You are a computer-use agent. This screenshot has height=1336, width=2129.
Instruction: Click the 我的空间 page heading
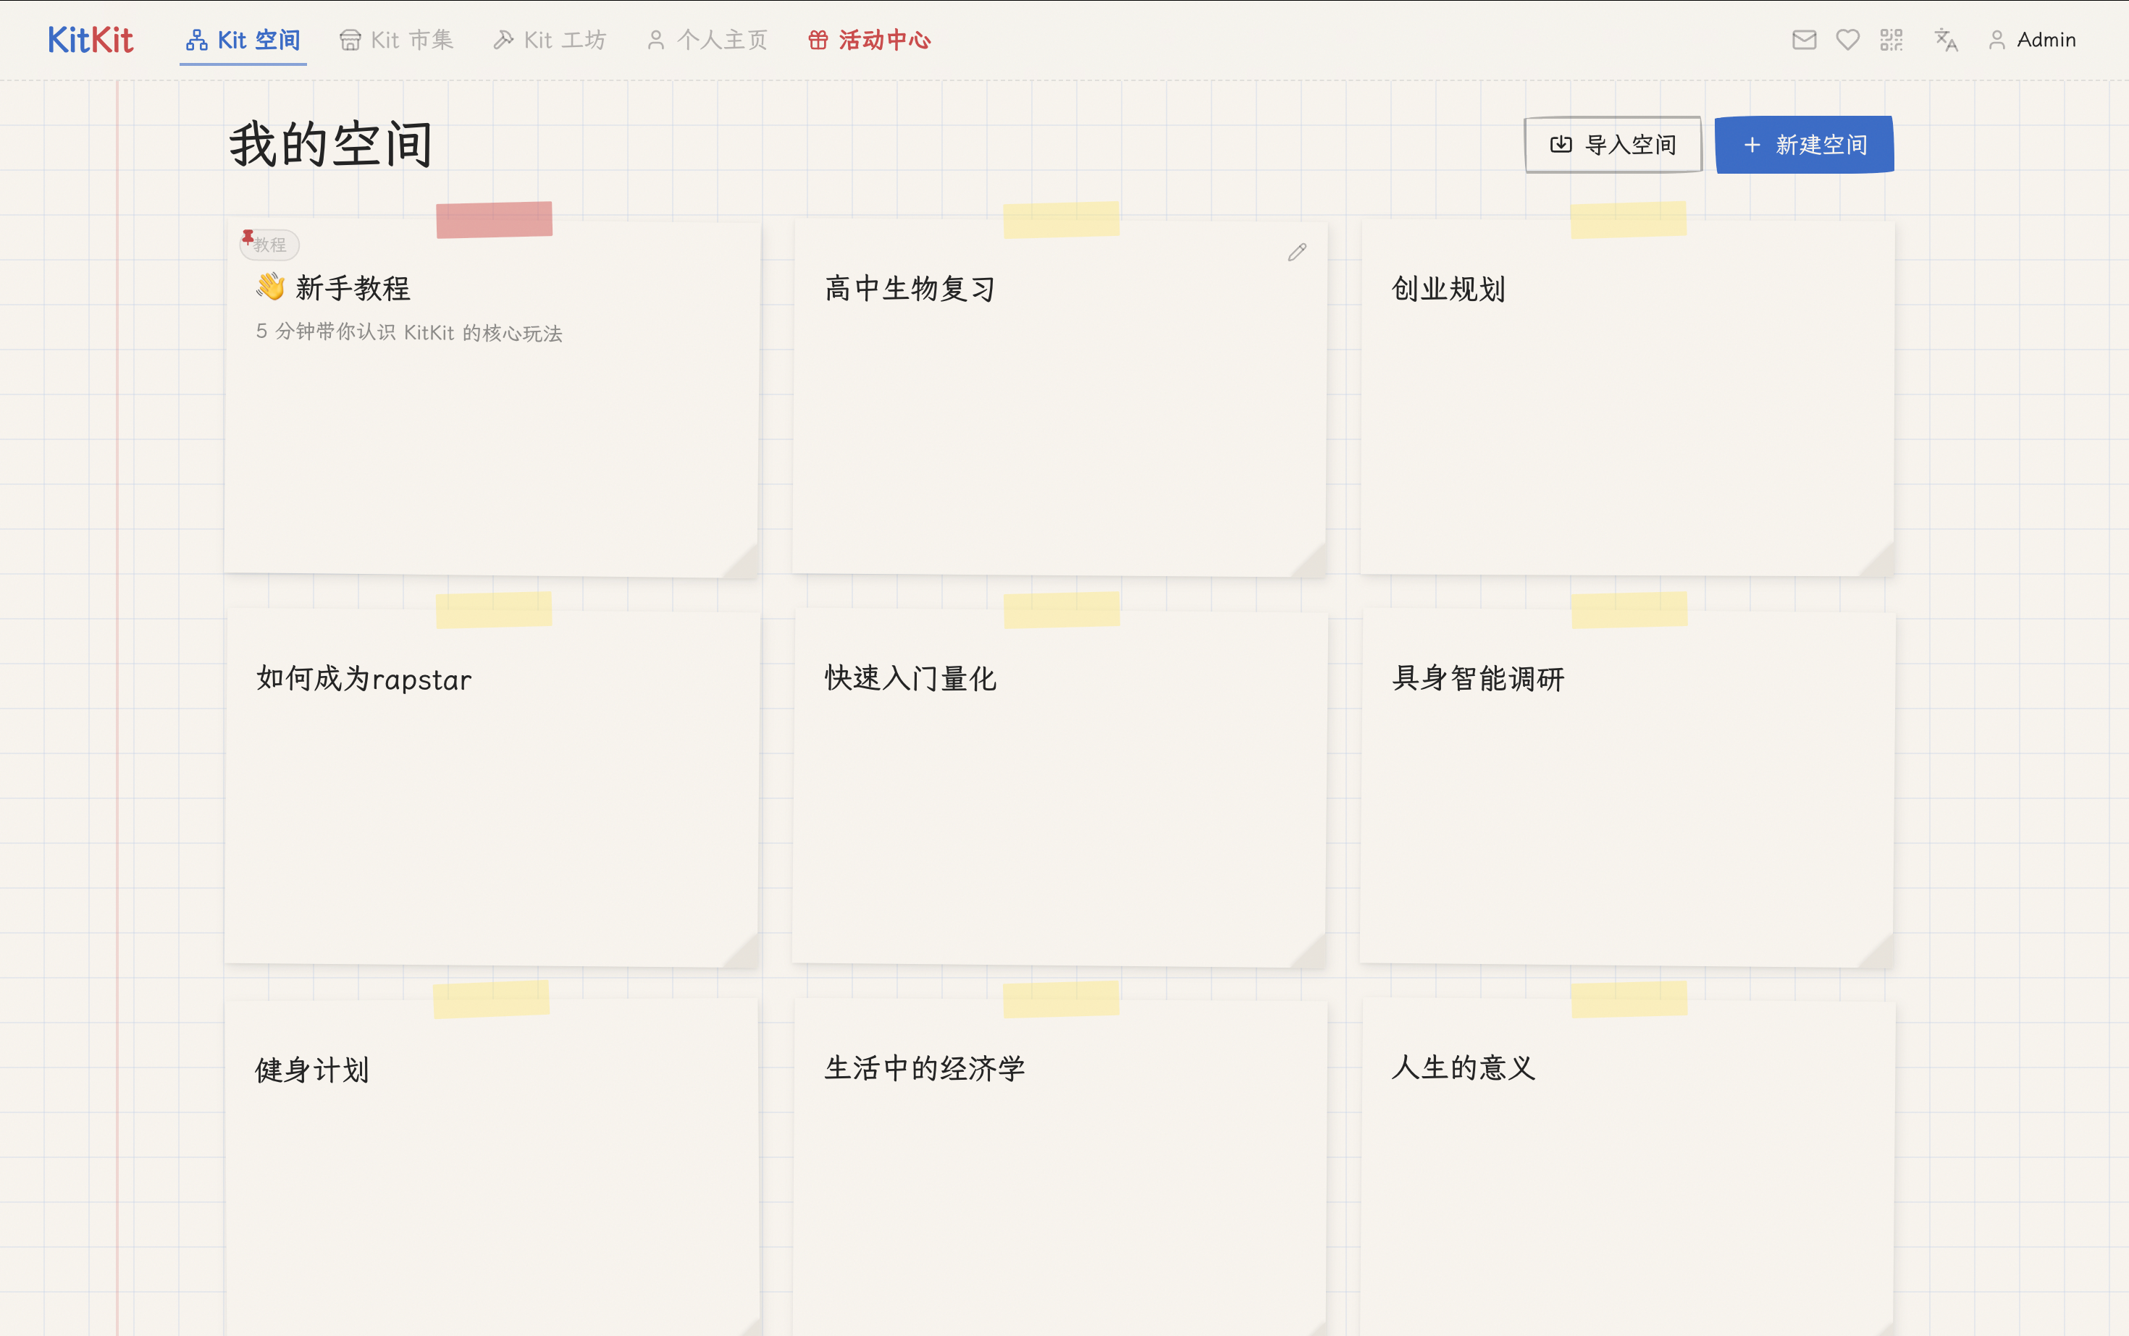tap(331, 144)
